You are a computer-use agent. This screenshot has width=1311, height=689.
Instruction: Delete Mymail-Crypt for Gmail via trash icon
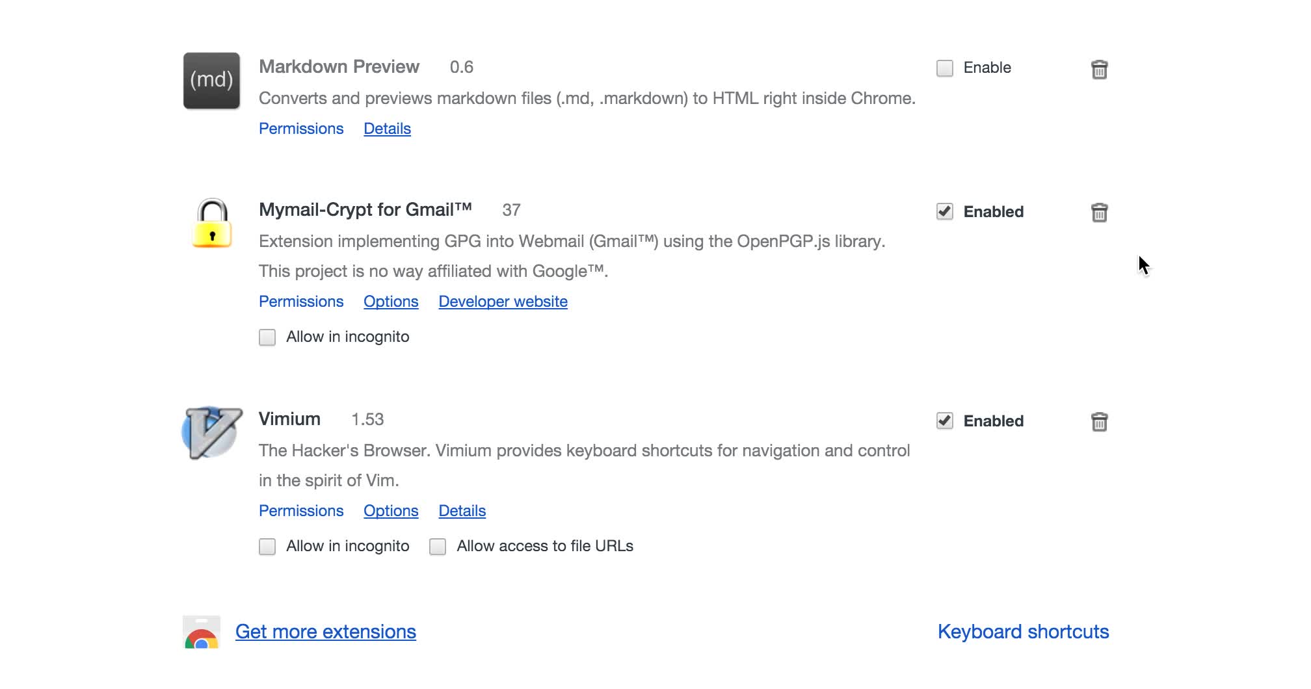[x=1099, y=212]
